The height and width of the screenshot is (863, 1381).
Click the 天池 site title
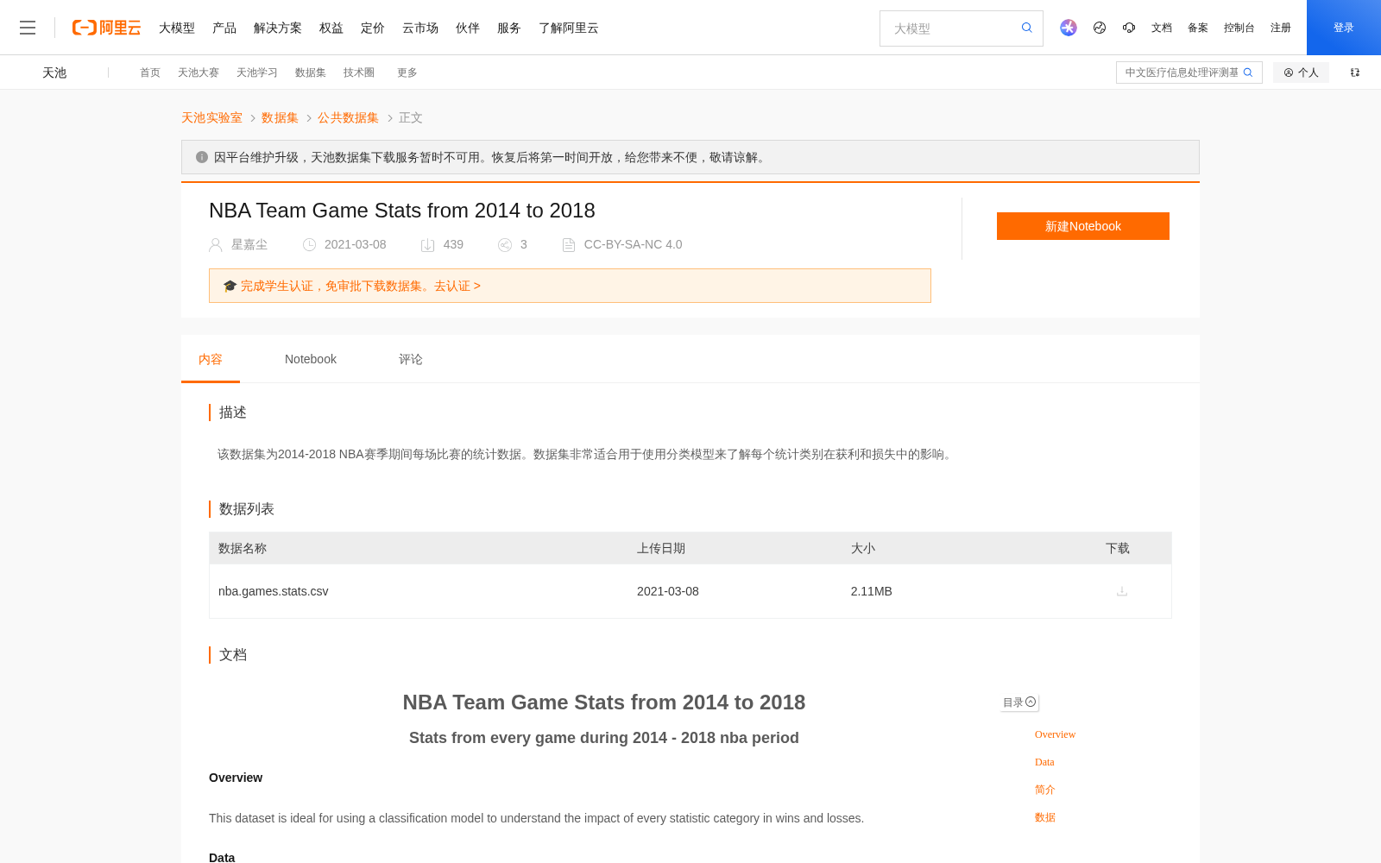pos(54,72)
